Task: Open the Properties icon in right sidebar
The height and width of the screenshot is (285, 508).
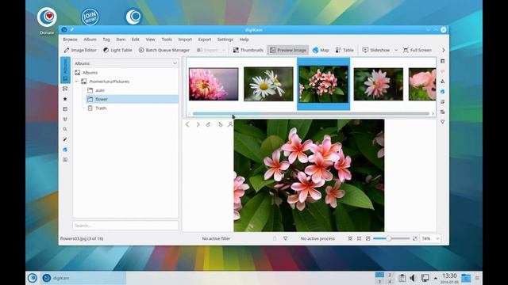Action: click(443, 61)
